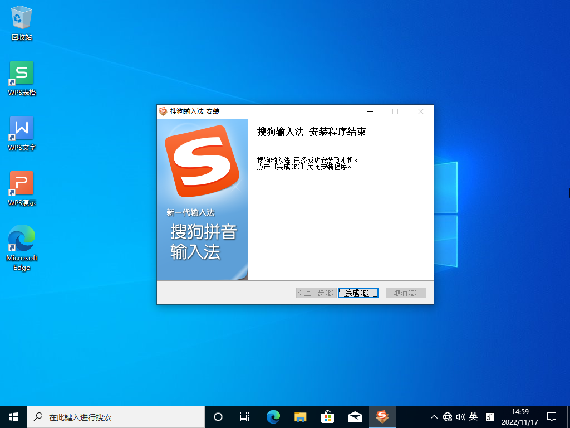Open the notification center icon
This screenshot has width=570, height=428.
point(552,417)
